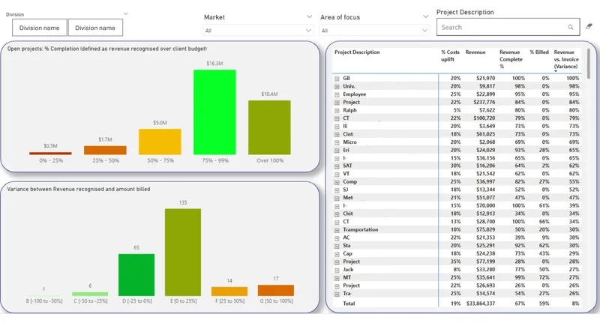Select the E [0 to 25%] variance bar
Screen dimensions: 600x326
183,253
